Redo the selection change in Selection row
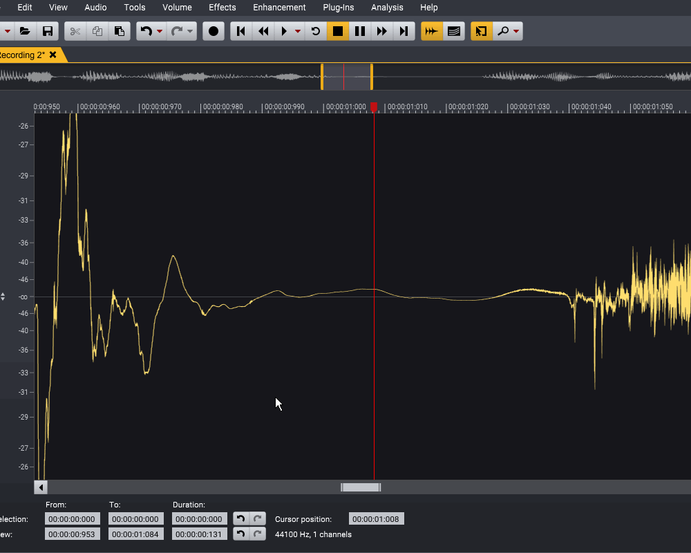Viewport: 691px width, 553px height. pos(258,518)
